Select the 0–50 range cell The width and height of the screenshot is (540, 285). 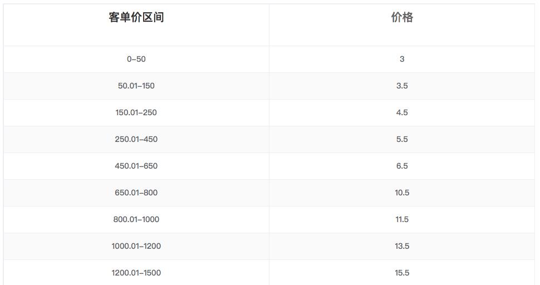pyautogui.click(x=136, y=59)
